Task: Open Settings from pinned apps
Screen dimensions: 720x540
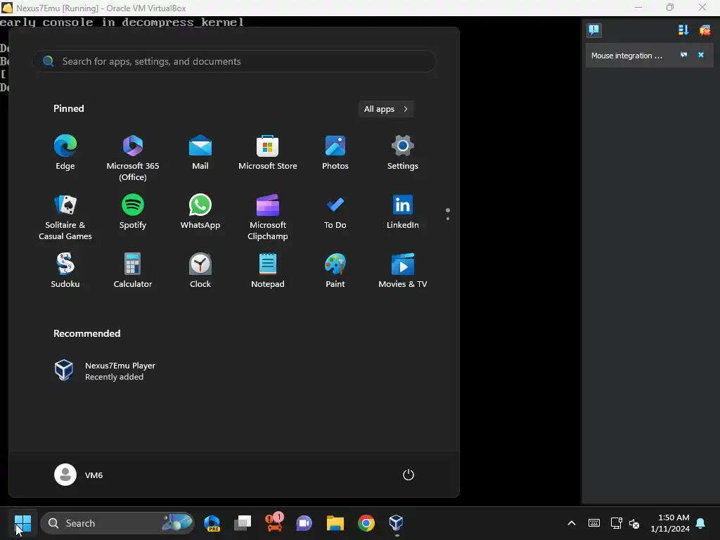Action: coord(403,153)
